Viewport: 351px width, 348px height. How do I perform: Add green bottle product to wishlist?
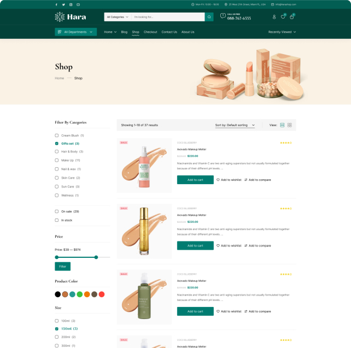click(229, 311)
